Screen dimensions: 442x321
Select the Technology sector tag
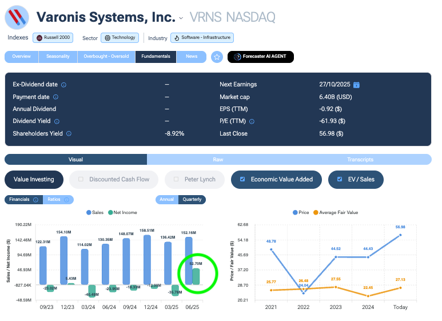click(120, 38)
